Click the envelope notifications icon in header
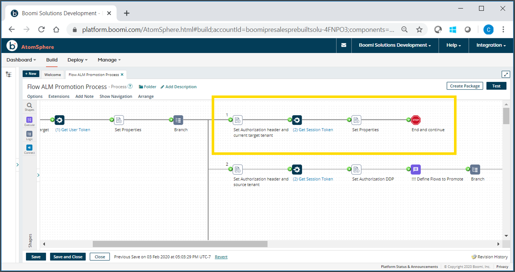The image size is (515, 272). click(x=344, y=45)
